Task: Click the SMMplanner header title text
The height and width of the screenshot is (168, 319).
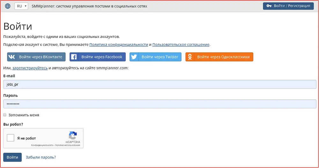Action: (x=89, y=6)
